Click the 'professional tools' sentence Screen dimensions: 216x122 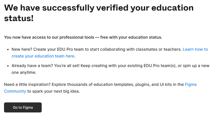coord(83,37)
